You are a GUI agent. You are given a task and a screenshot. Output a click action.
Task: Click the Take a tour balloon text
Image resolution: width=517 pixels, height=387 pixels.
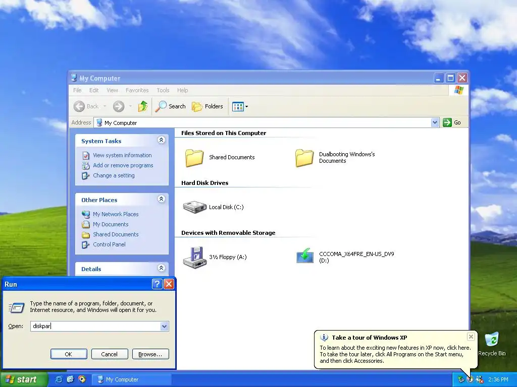point(395,354)
